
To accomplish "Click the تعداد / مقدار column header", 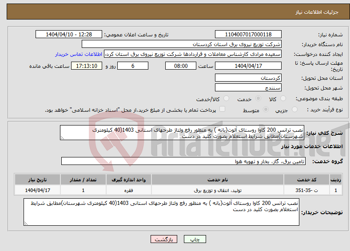I will [x=83, y=180].
